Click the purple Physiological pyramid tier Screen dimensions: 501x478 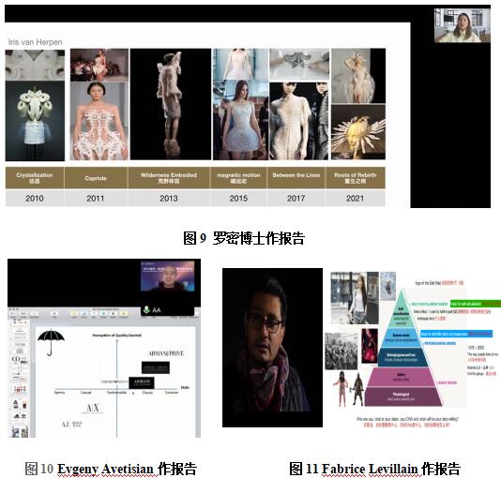(402, 396)
